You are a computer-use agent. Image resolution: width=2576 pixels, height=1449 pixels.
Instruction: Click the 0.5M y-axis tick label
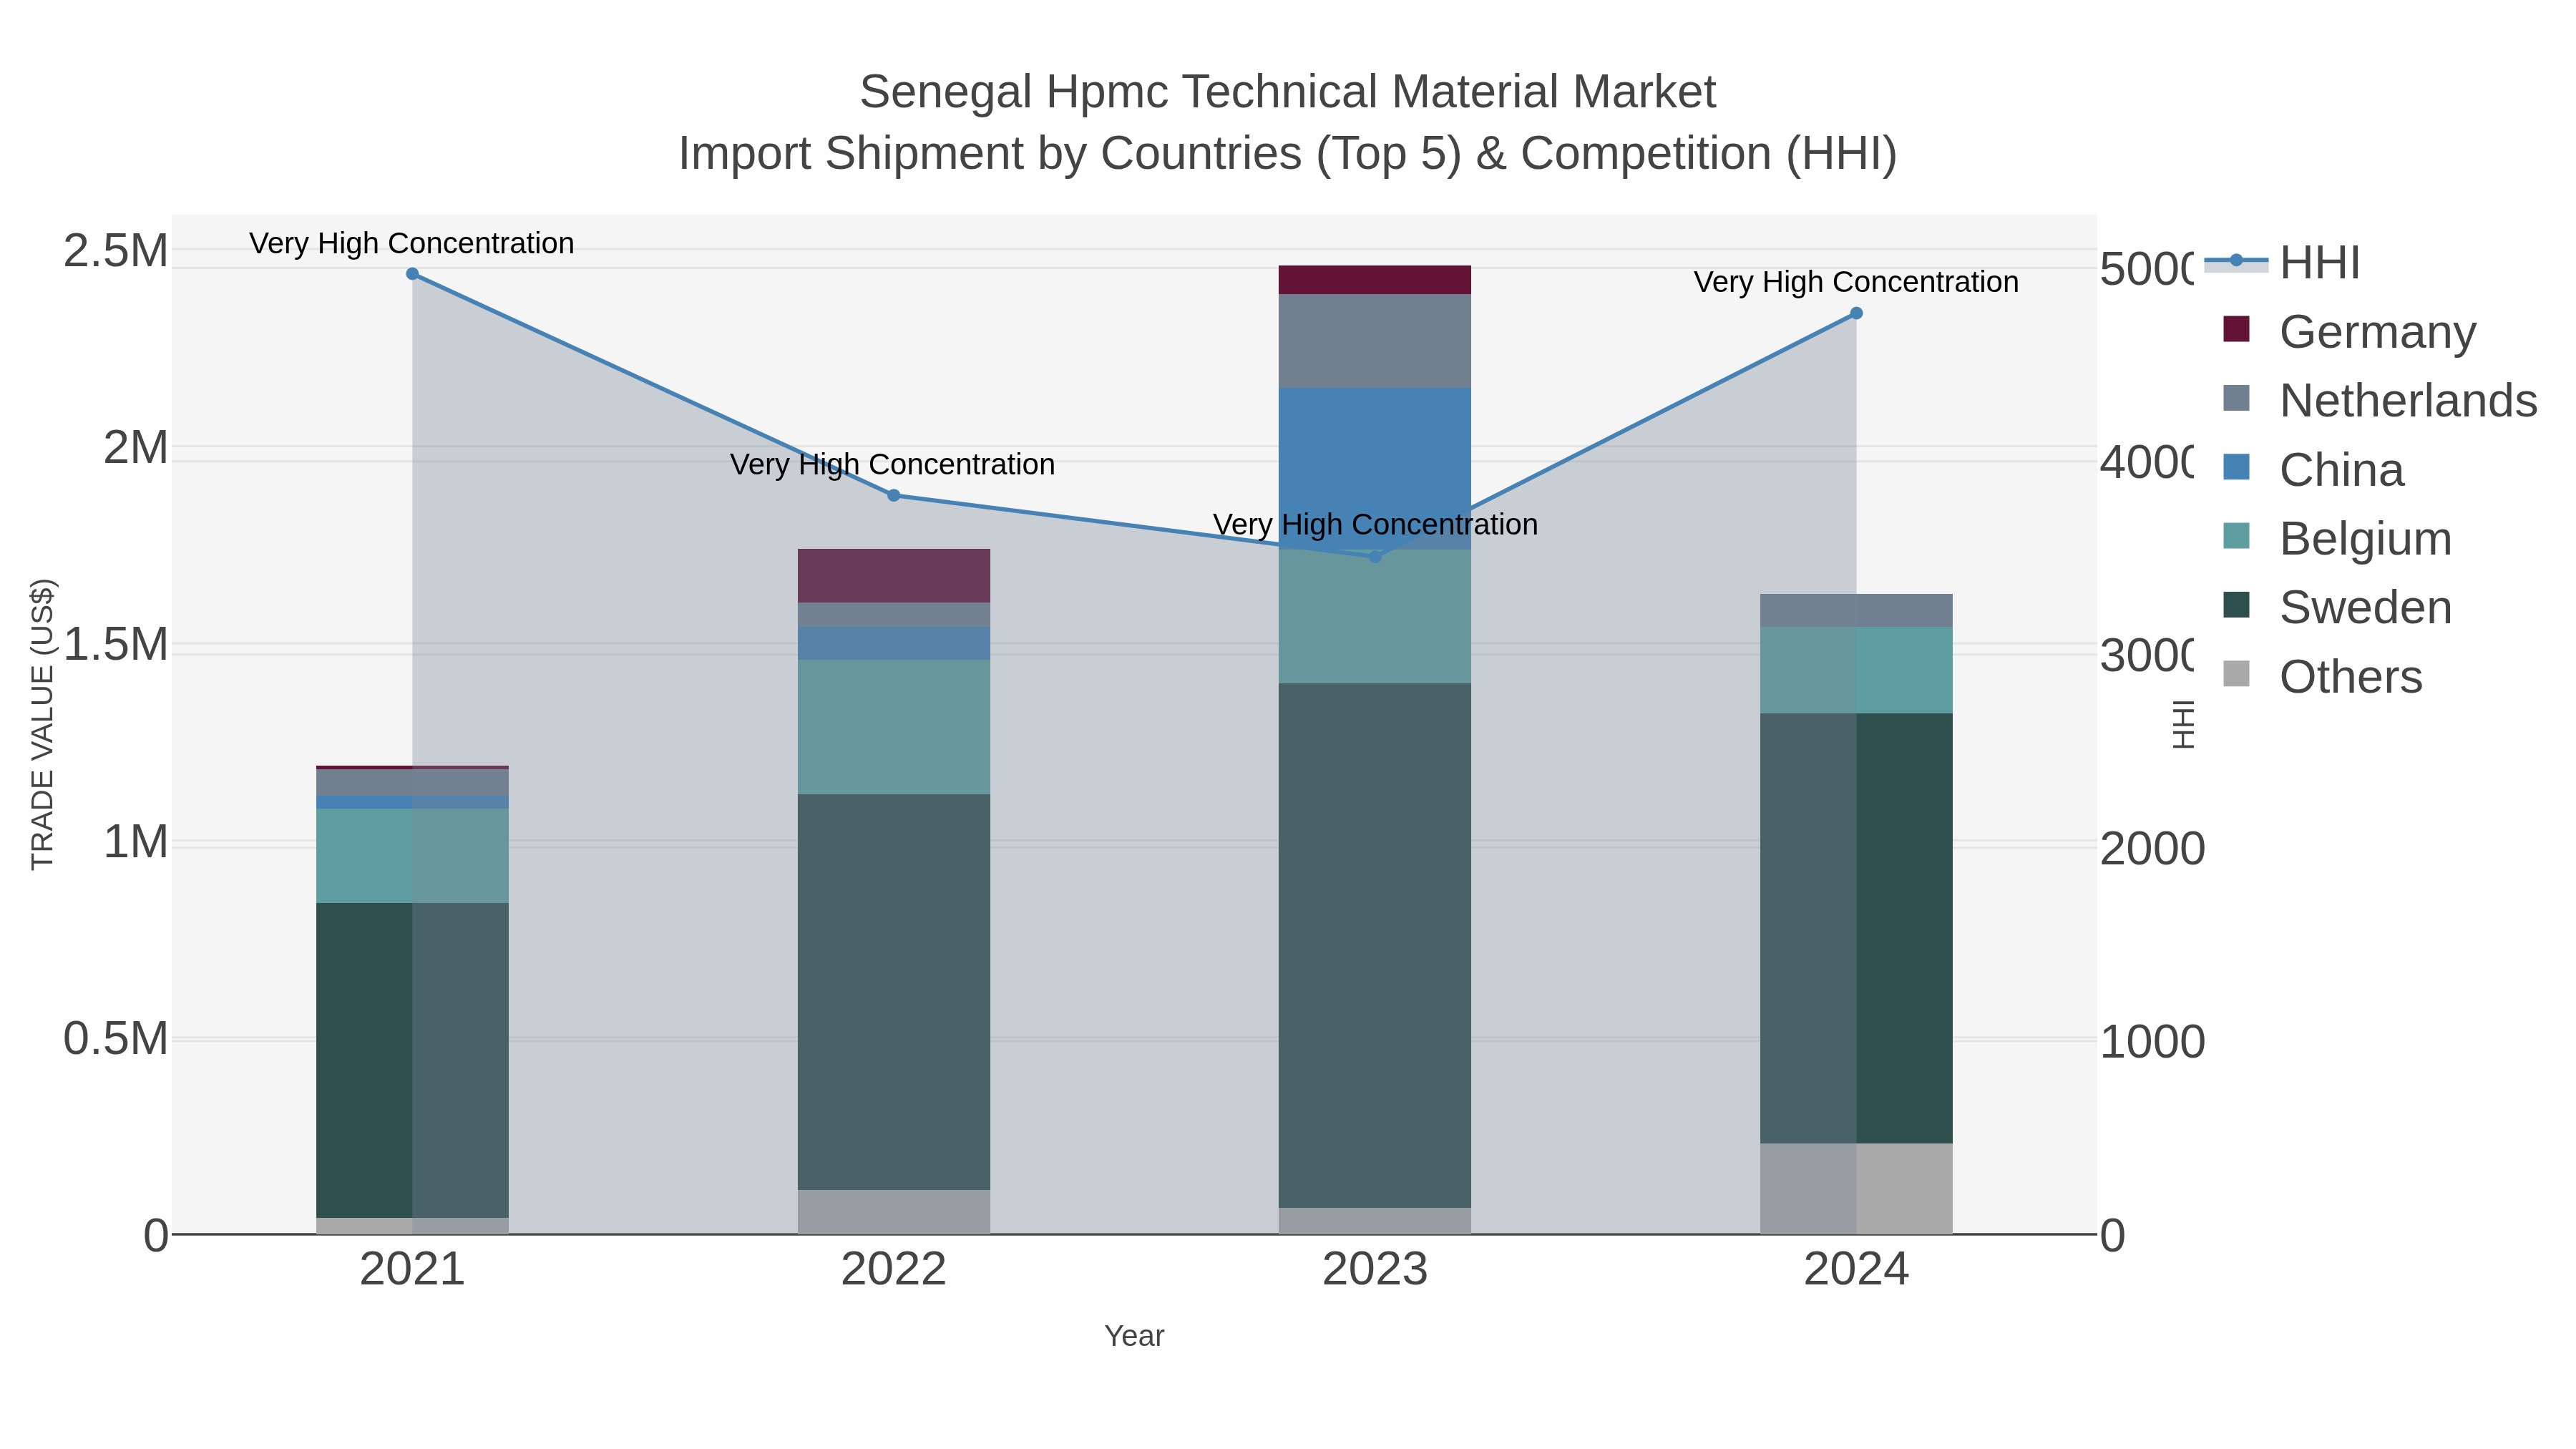116,1038
